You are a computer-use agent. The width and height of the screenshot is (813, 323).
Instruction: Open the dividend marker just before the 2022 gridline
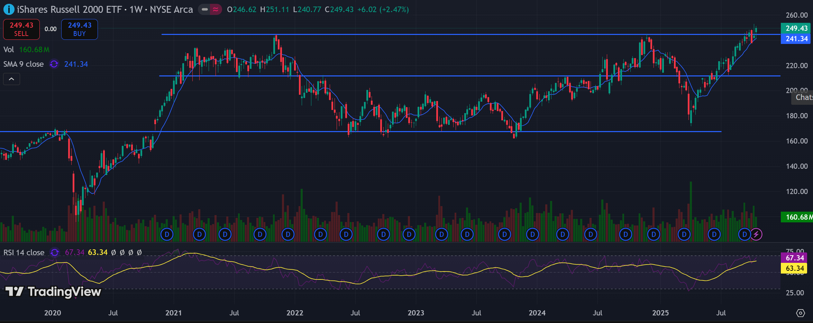pos(288,234)
